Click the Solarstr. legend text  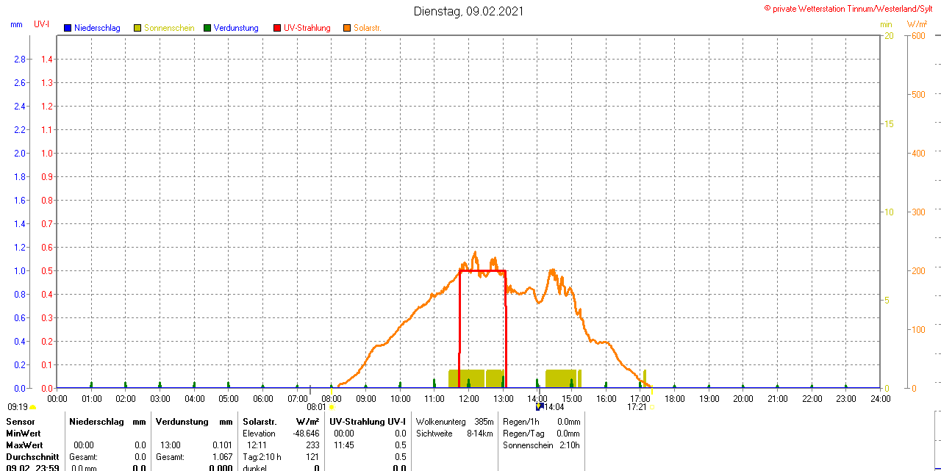pyautogui.click(x=368, y=28)
